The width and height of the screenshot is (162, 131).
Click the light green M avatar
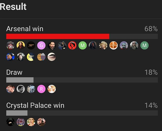[82, 45]
